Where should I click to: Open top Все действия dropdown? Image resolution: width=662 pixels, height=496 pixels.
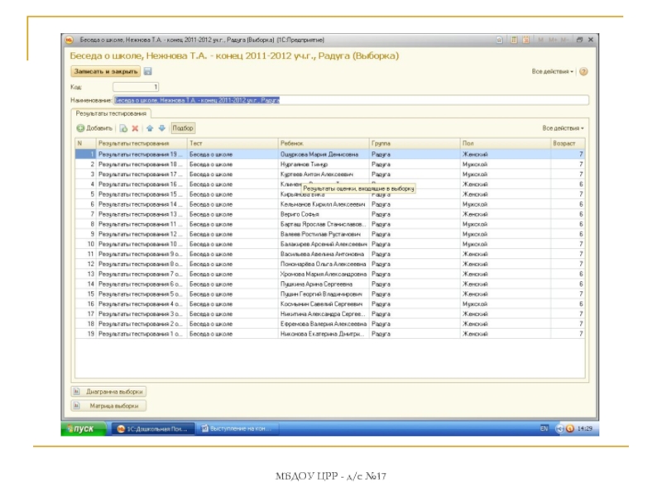click(553, 72)
